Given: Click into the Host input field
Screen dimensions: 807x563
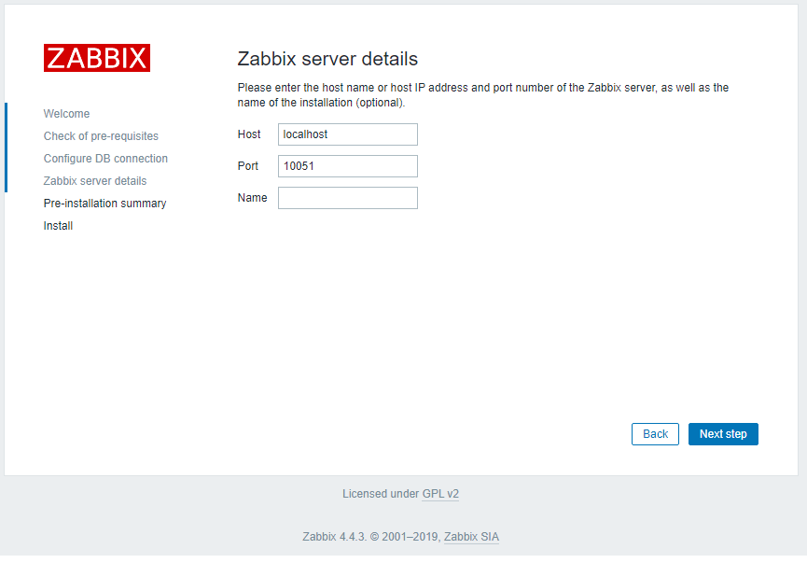Looking at the screenshot, I should tap(348, 134).
